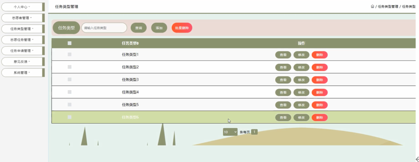The height and width of the screenshot is (162, 419).
Task: Open the rows-per-page dropdown showing 10
Action: [x=230, y=132]
